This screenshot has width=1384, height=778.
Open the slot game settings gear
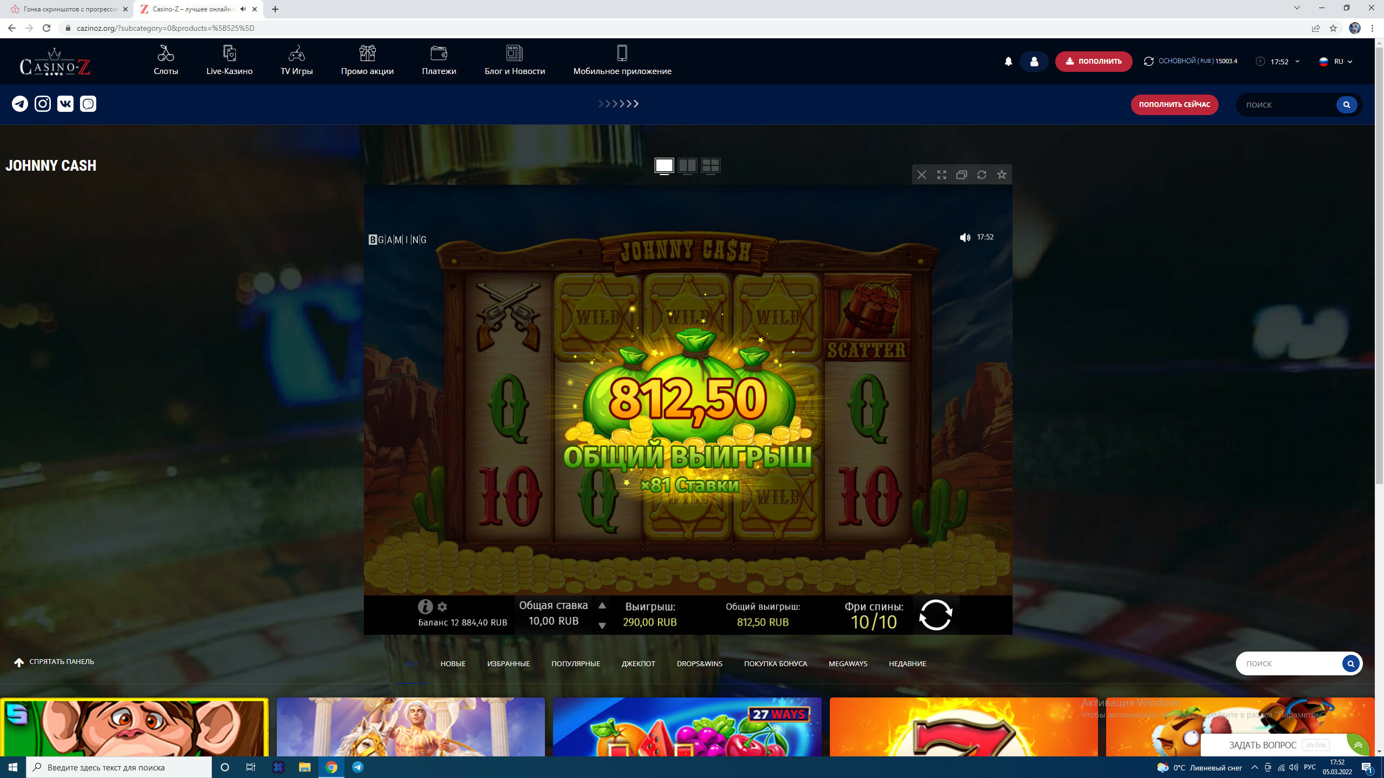442,607
